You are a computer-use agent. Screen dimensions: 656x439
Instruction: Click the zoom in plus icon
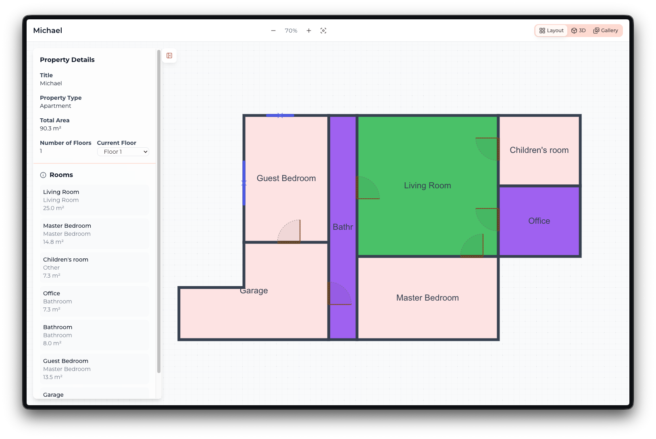[x=309, y=30]
